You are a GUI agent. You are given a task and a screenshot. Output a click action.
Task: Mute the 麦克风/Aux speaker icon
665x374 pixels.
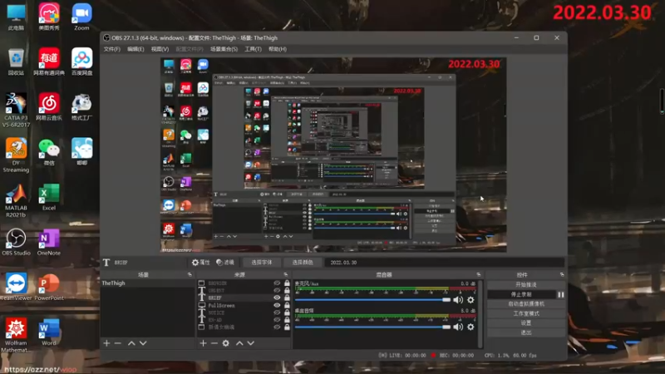pos(458,300)
